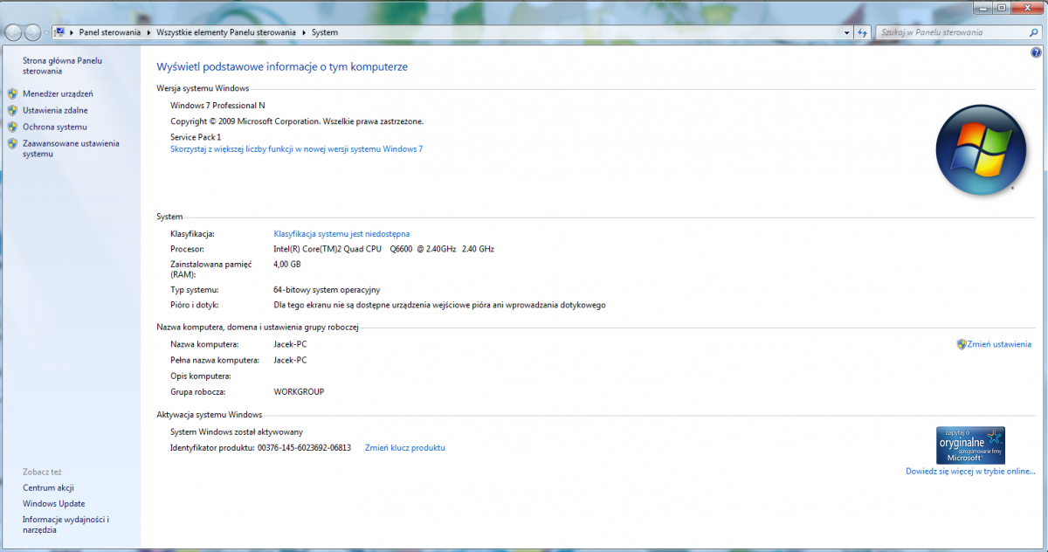The height and width of the screenshot is (552, 1048).
Task: Click the Jacek-PC value beside Nazwa komputera
Action: tap(290, 344)
